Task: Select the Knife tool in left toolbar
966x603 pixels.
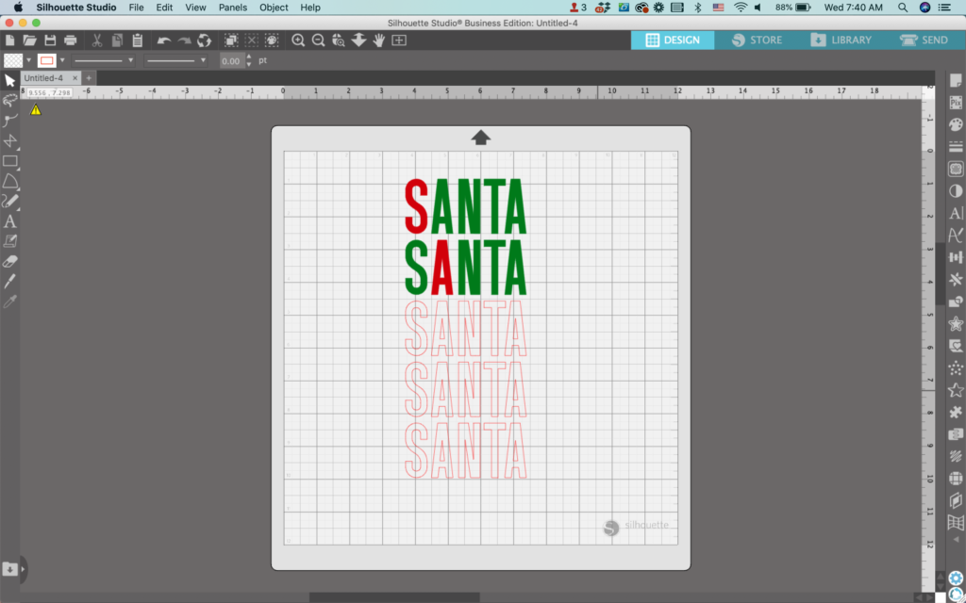Action: click(x=9, y=281)
